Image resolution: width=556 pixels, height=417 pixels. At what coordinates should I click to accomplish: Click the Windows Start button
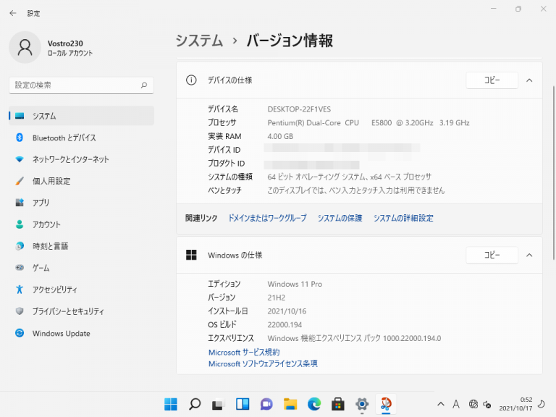(171, 403)
